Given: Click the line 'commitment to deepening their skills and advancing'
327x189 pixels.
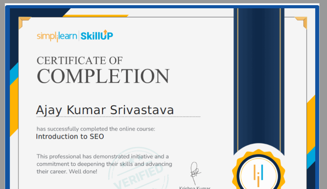Looking at the screenshot, I should click(104, 164).
